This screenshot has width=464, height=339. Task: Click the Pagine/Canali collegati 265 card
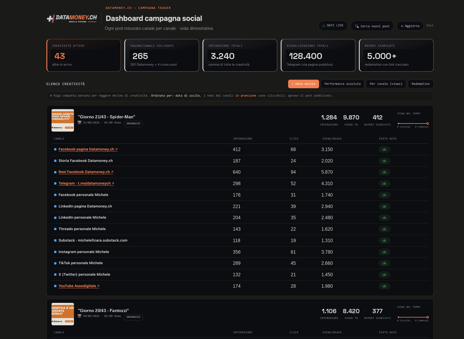pyautogui.click(x=162, y=55)
